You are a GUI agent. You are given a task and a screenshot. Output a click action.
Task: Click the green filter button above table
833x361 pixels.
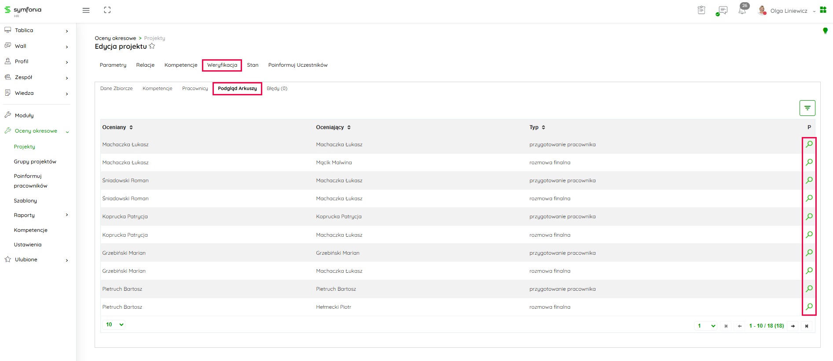click(x=807, y=108)
